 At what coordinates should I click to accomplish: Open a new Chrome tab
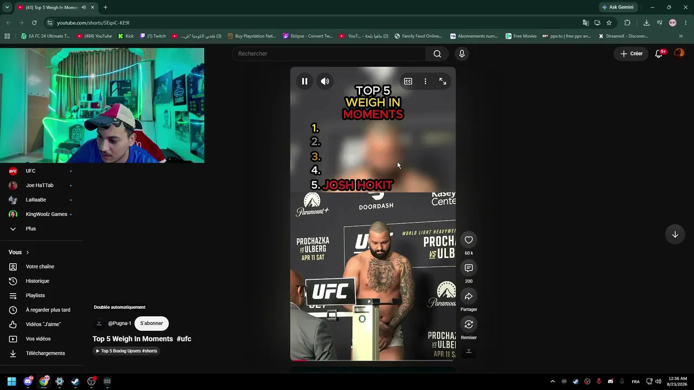pos(105,7)
